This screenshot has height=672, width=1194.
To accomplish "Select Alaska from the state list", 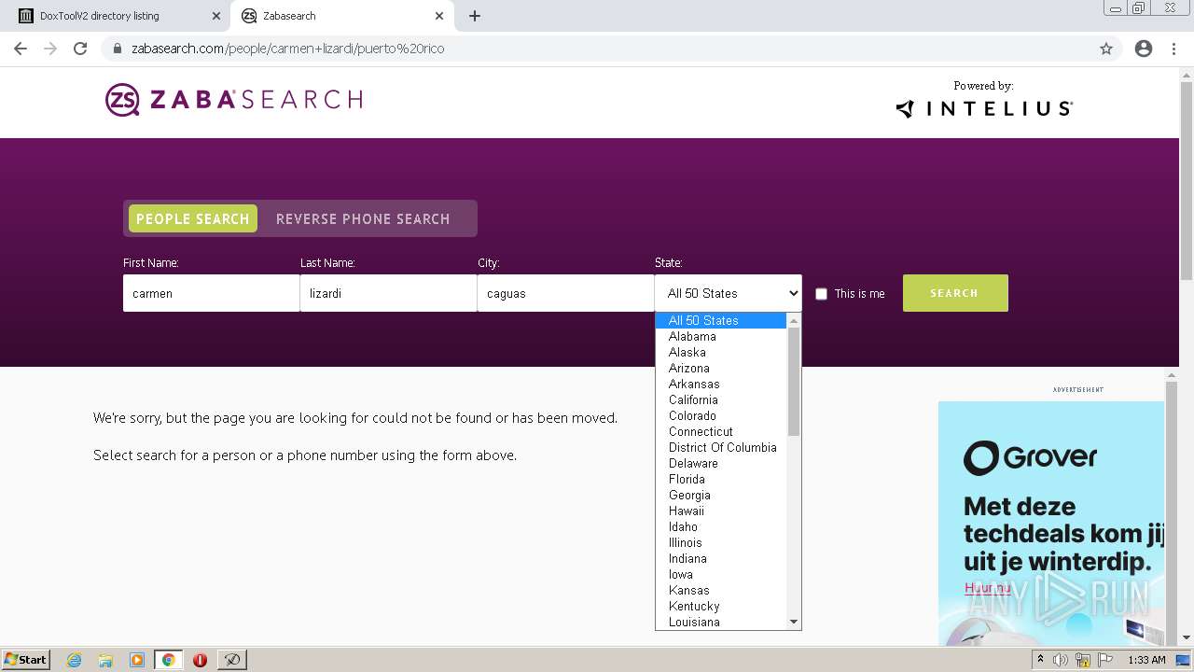I will coord(721,352).
